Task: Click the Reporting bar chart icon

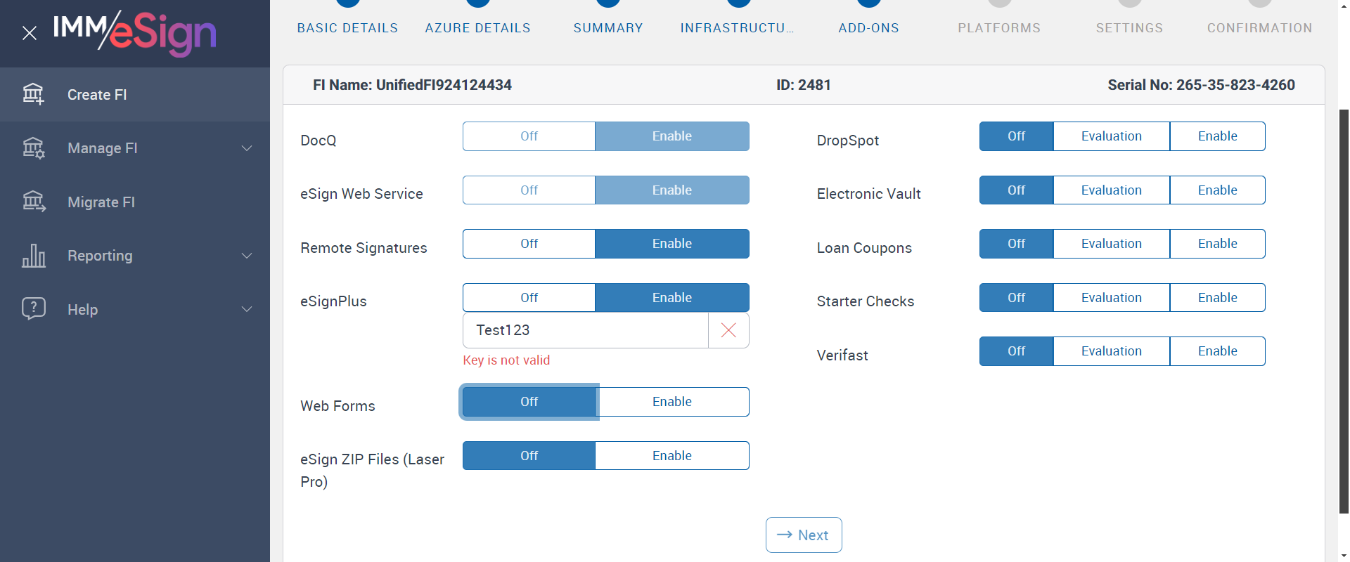Action: [33, 256]
